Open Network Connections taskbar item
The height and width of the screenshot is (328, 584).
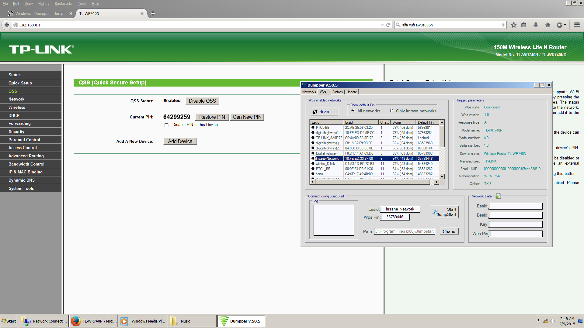point(44,321)
